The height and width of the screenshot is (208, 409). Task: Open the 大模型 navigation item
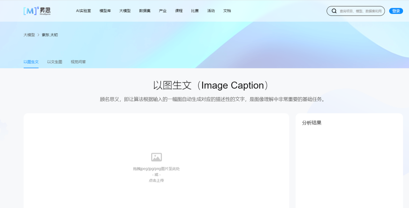point(125,11)
